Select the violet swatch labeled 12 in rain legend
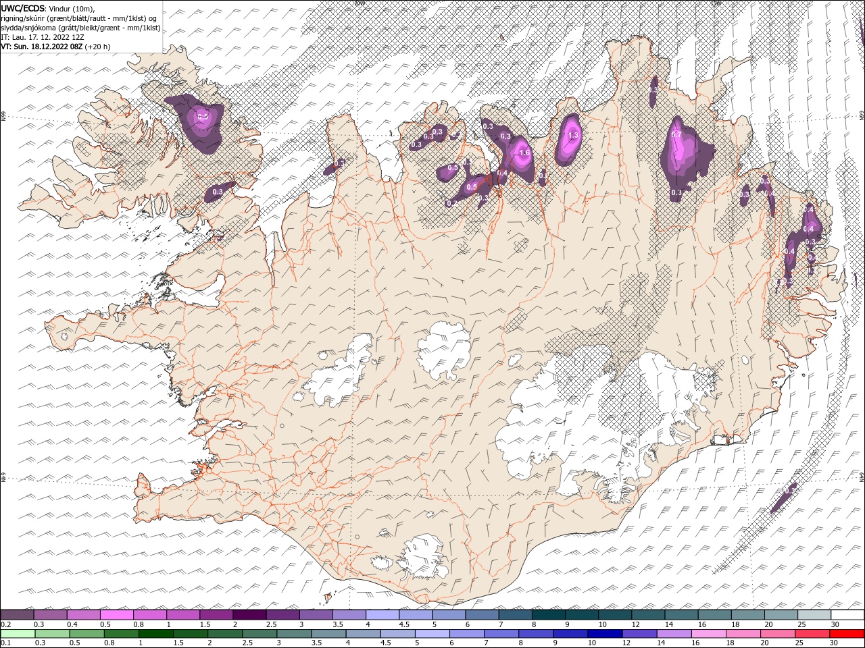Viewport: 865px width, 648px height. 639,634
